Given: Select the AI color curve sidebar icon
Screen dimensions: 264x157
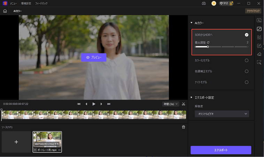Looking at the screenshot, I should coord(259,29).
